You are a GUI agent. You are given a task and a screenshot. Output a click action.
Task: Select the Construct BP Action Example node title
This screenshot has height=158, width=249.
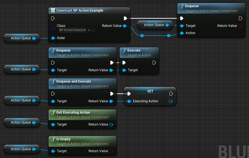[x=80, y=11]
